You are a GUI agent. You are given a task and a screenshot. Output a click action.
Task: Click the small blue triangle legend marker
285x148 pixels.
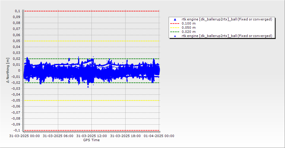point(175,36)
